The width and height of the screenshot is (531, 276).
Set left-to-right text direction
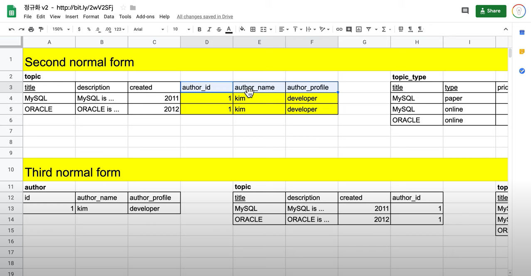[x=410, y=29]
